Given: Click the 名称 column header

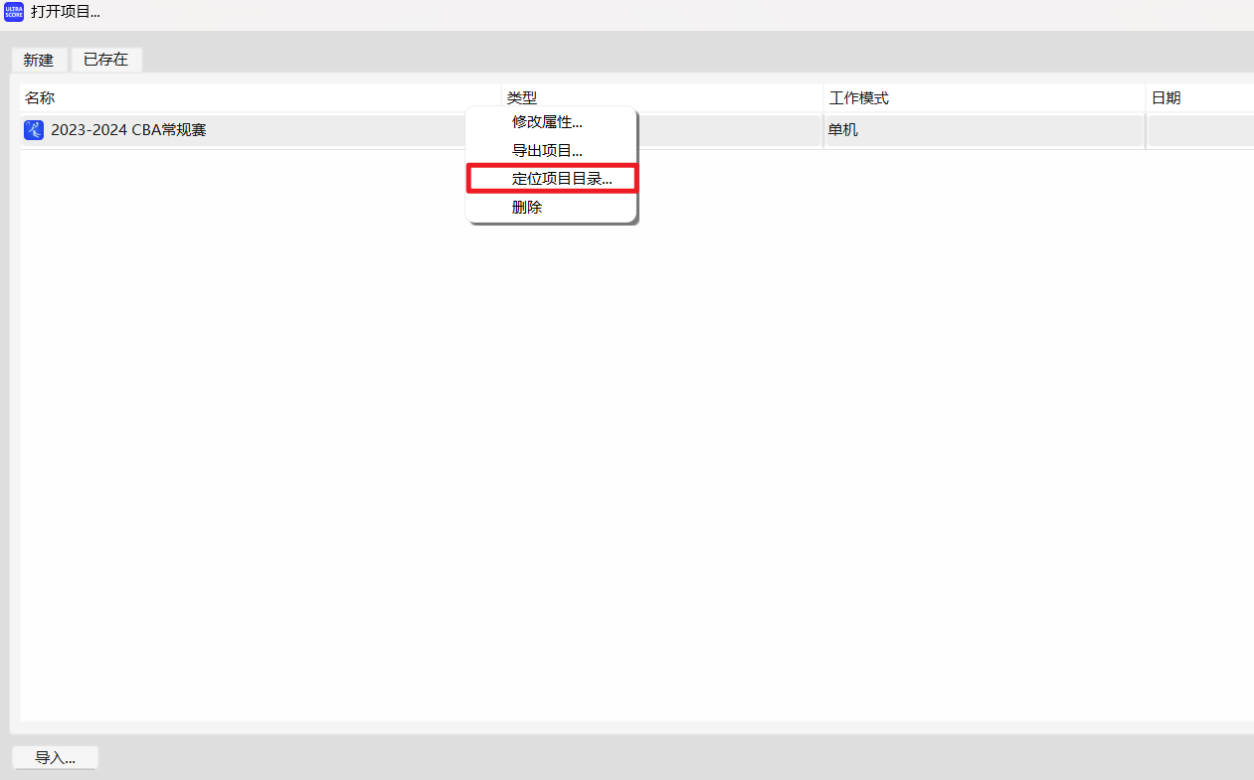Looking at the screenshot, I should [x=40, y=97].
